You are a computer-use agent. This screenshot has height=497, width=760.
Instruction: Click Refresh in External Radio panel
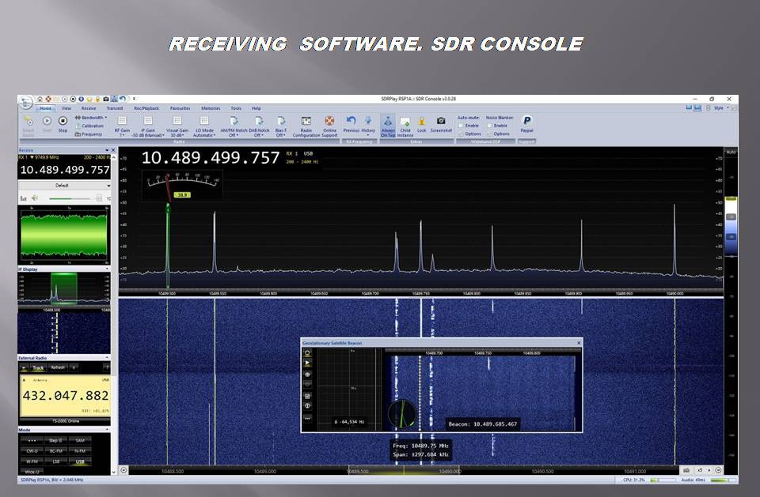(58, 367)
